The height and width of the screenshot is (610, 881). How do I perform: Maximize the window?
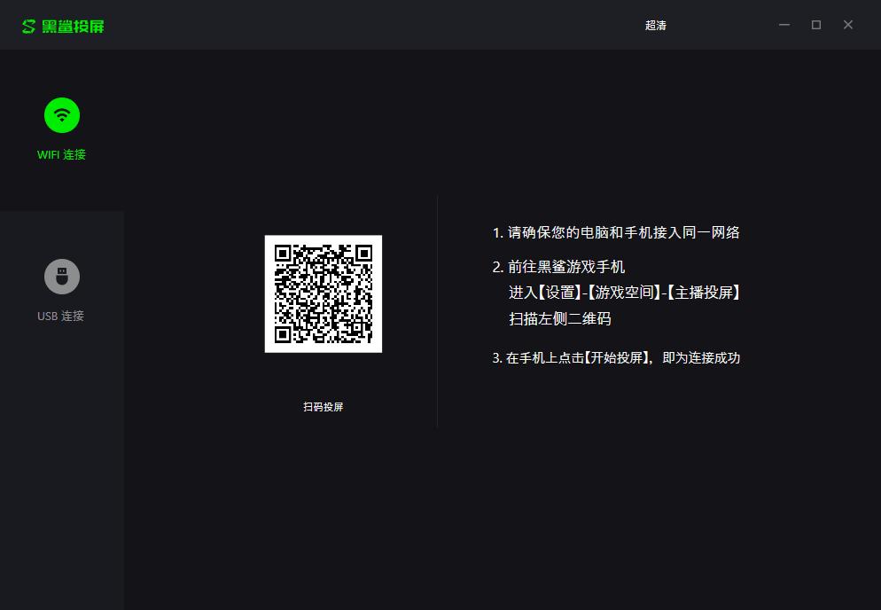(816, 25)
